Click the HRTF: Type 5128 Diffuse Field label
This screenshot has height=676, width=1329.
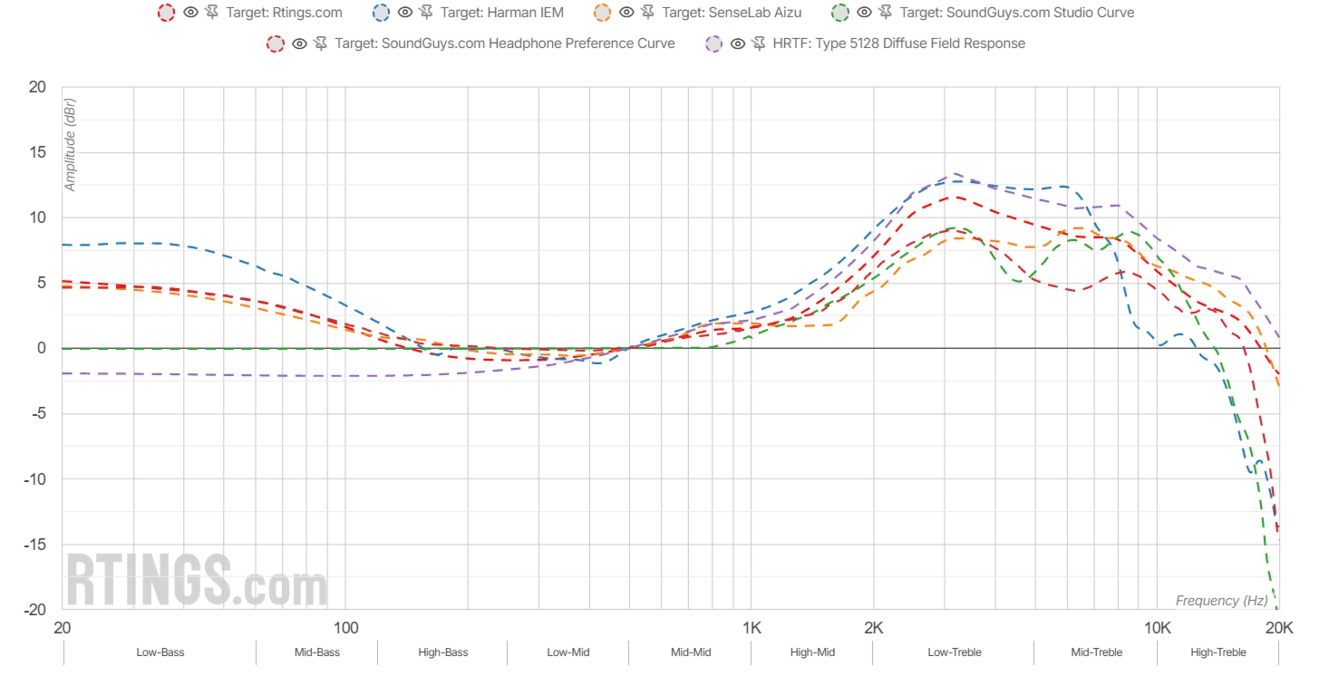coord(898,43)
